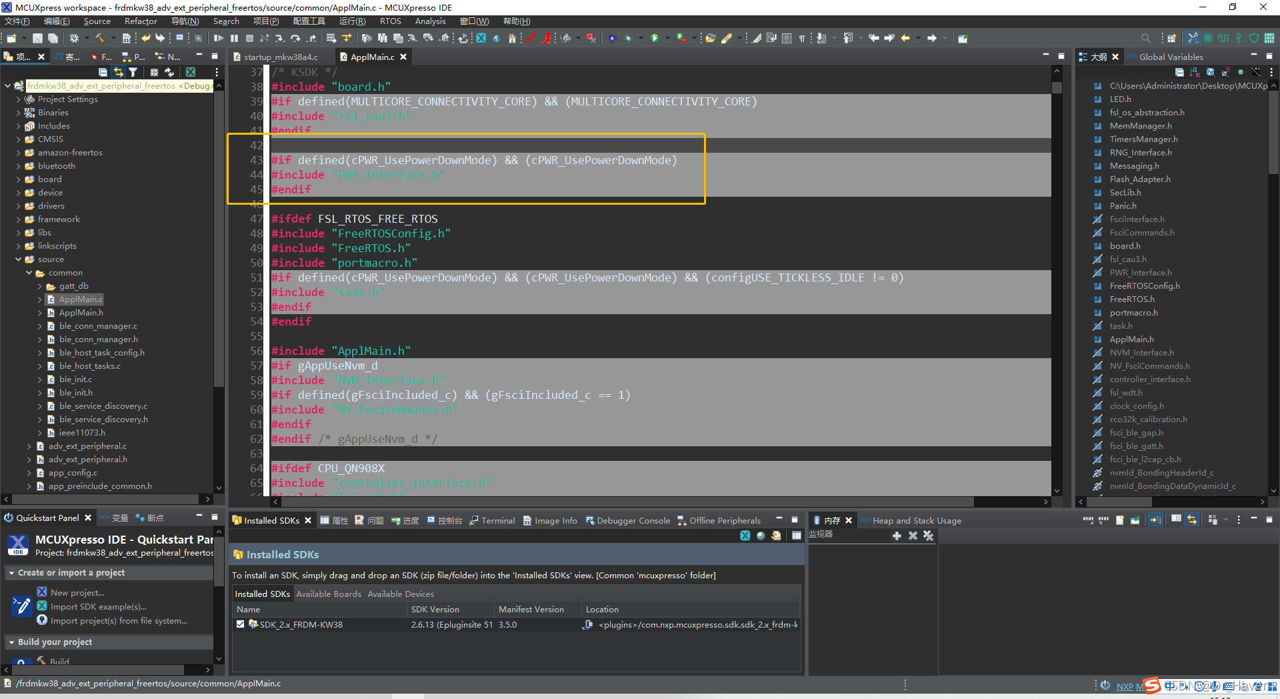This screenshot has height=699, width=1280.
Task: Toggle the SDK_2.x_FRDM-KW38 checkbox
Action: click(240, 624)
